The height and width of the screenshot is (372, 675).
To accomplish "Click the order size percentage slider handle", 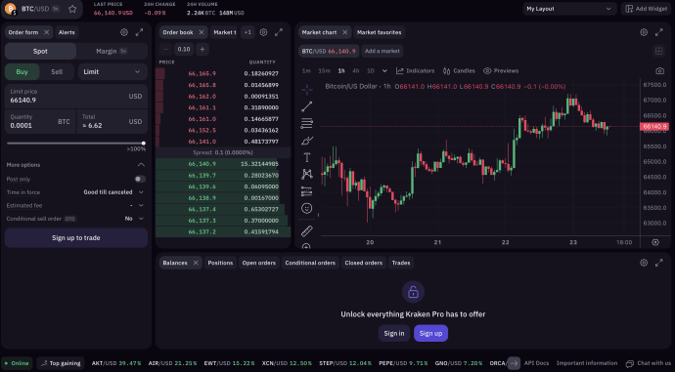I will click(x=144, y=144).
